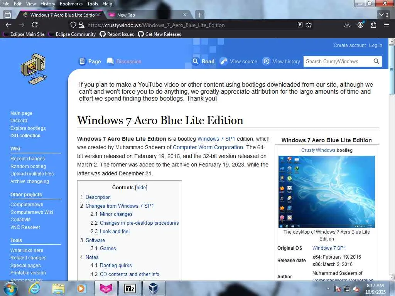Open Windows Explorer folder in taskbar
The height and width of the screenshot is (296, 395).
tap(58, 288)
